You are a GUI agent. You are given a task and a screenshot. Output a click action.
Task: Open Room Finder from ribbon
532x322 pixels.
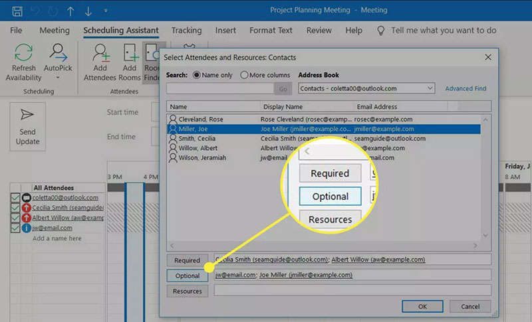pos(152,62)
